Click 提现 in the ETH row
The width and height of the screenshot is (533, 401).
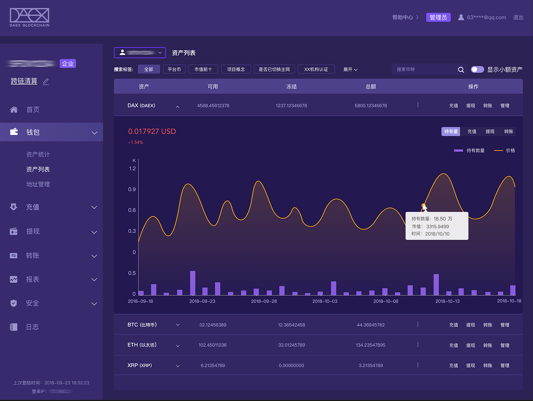pyautogui.click(x=471, y=346)
